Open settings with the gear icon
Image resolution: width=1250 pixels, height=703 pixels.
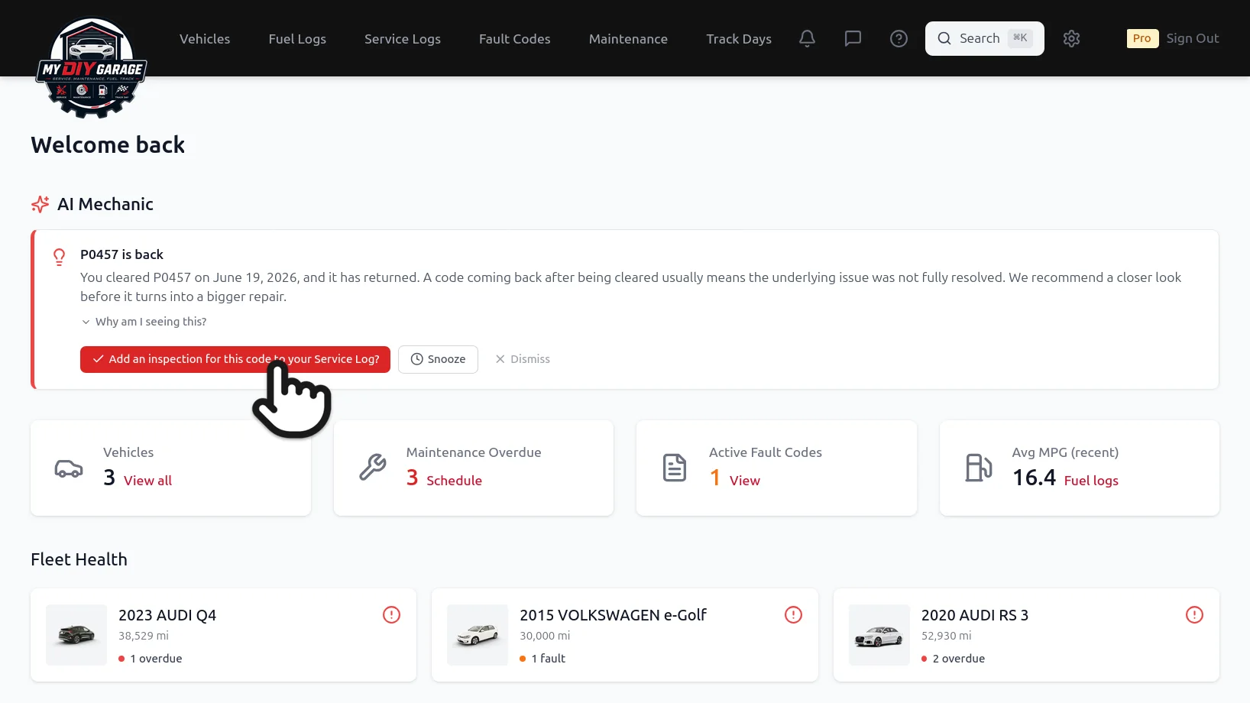click(x=1071, y=38)
